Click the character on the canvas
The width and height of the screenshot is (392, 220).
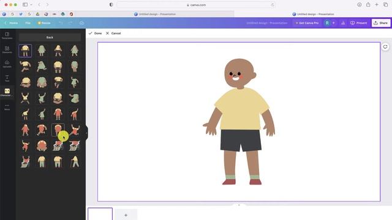[239, 122]
